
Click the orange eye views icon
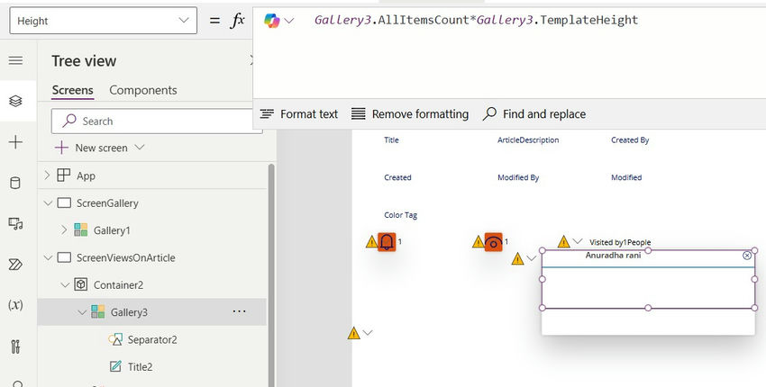click(x=494, y=242)
